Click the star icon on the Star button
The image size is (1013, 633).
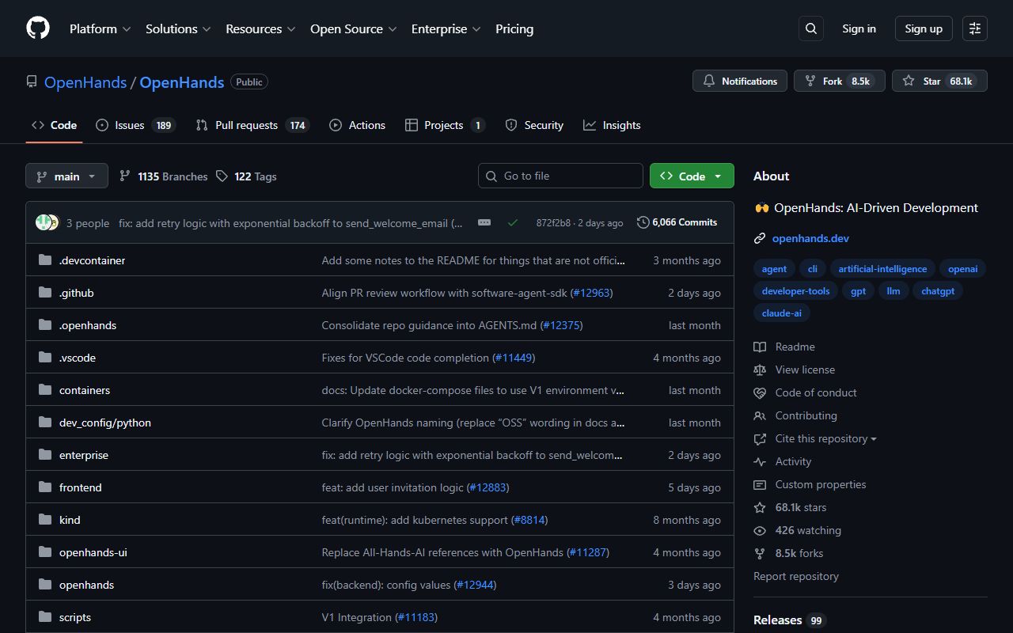coord(908,80)
